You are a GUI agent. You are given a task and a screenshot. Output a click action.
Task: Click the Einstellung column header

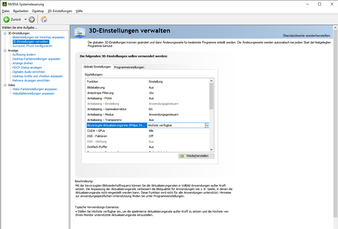tap(178, 82)
